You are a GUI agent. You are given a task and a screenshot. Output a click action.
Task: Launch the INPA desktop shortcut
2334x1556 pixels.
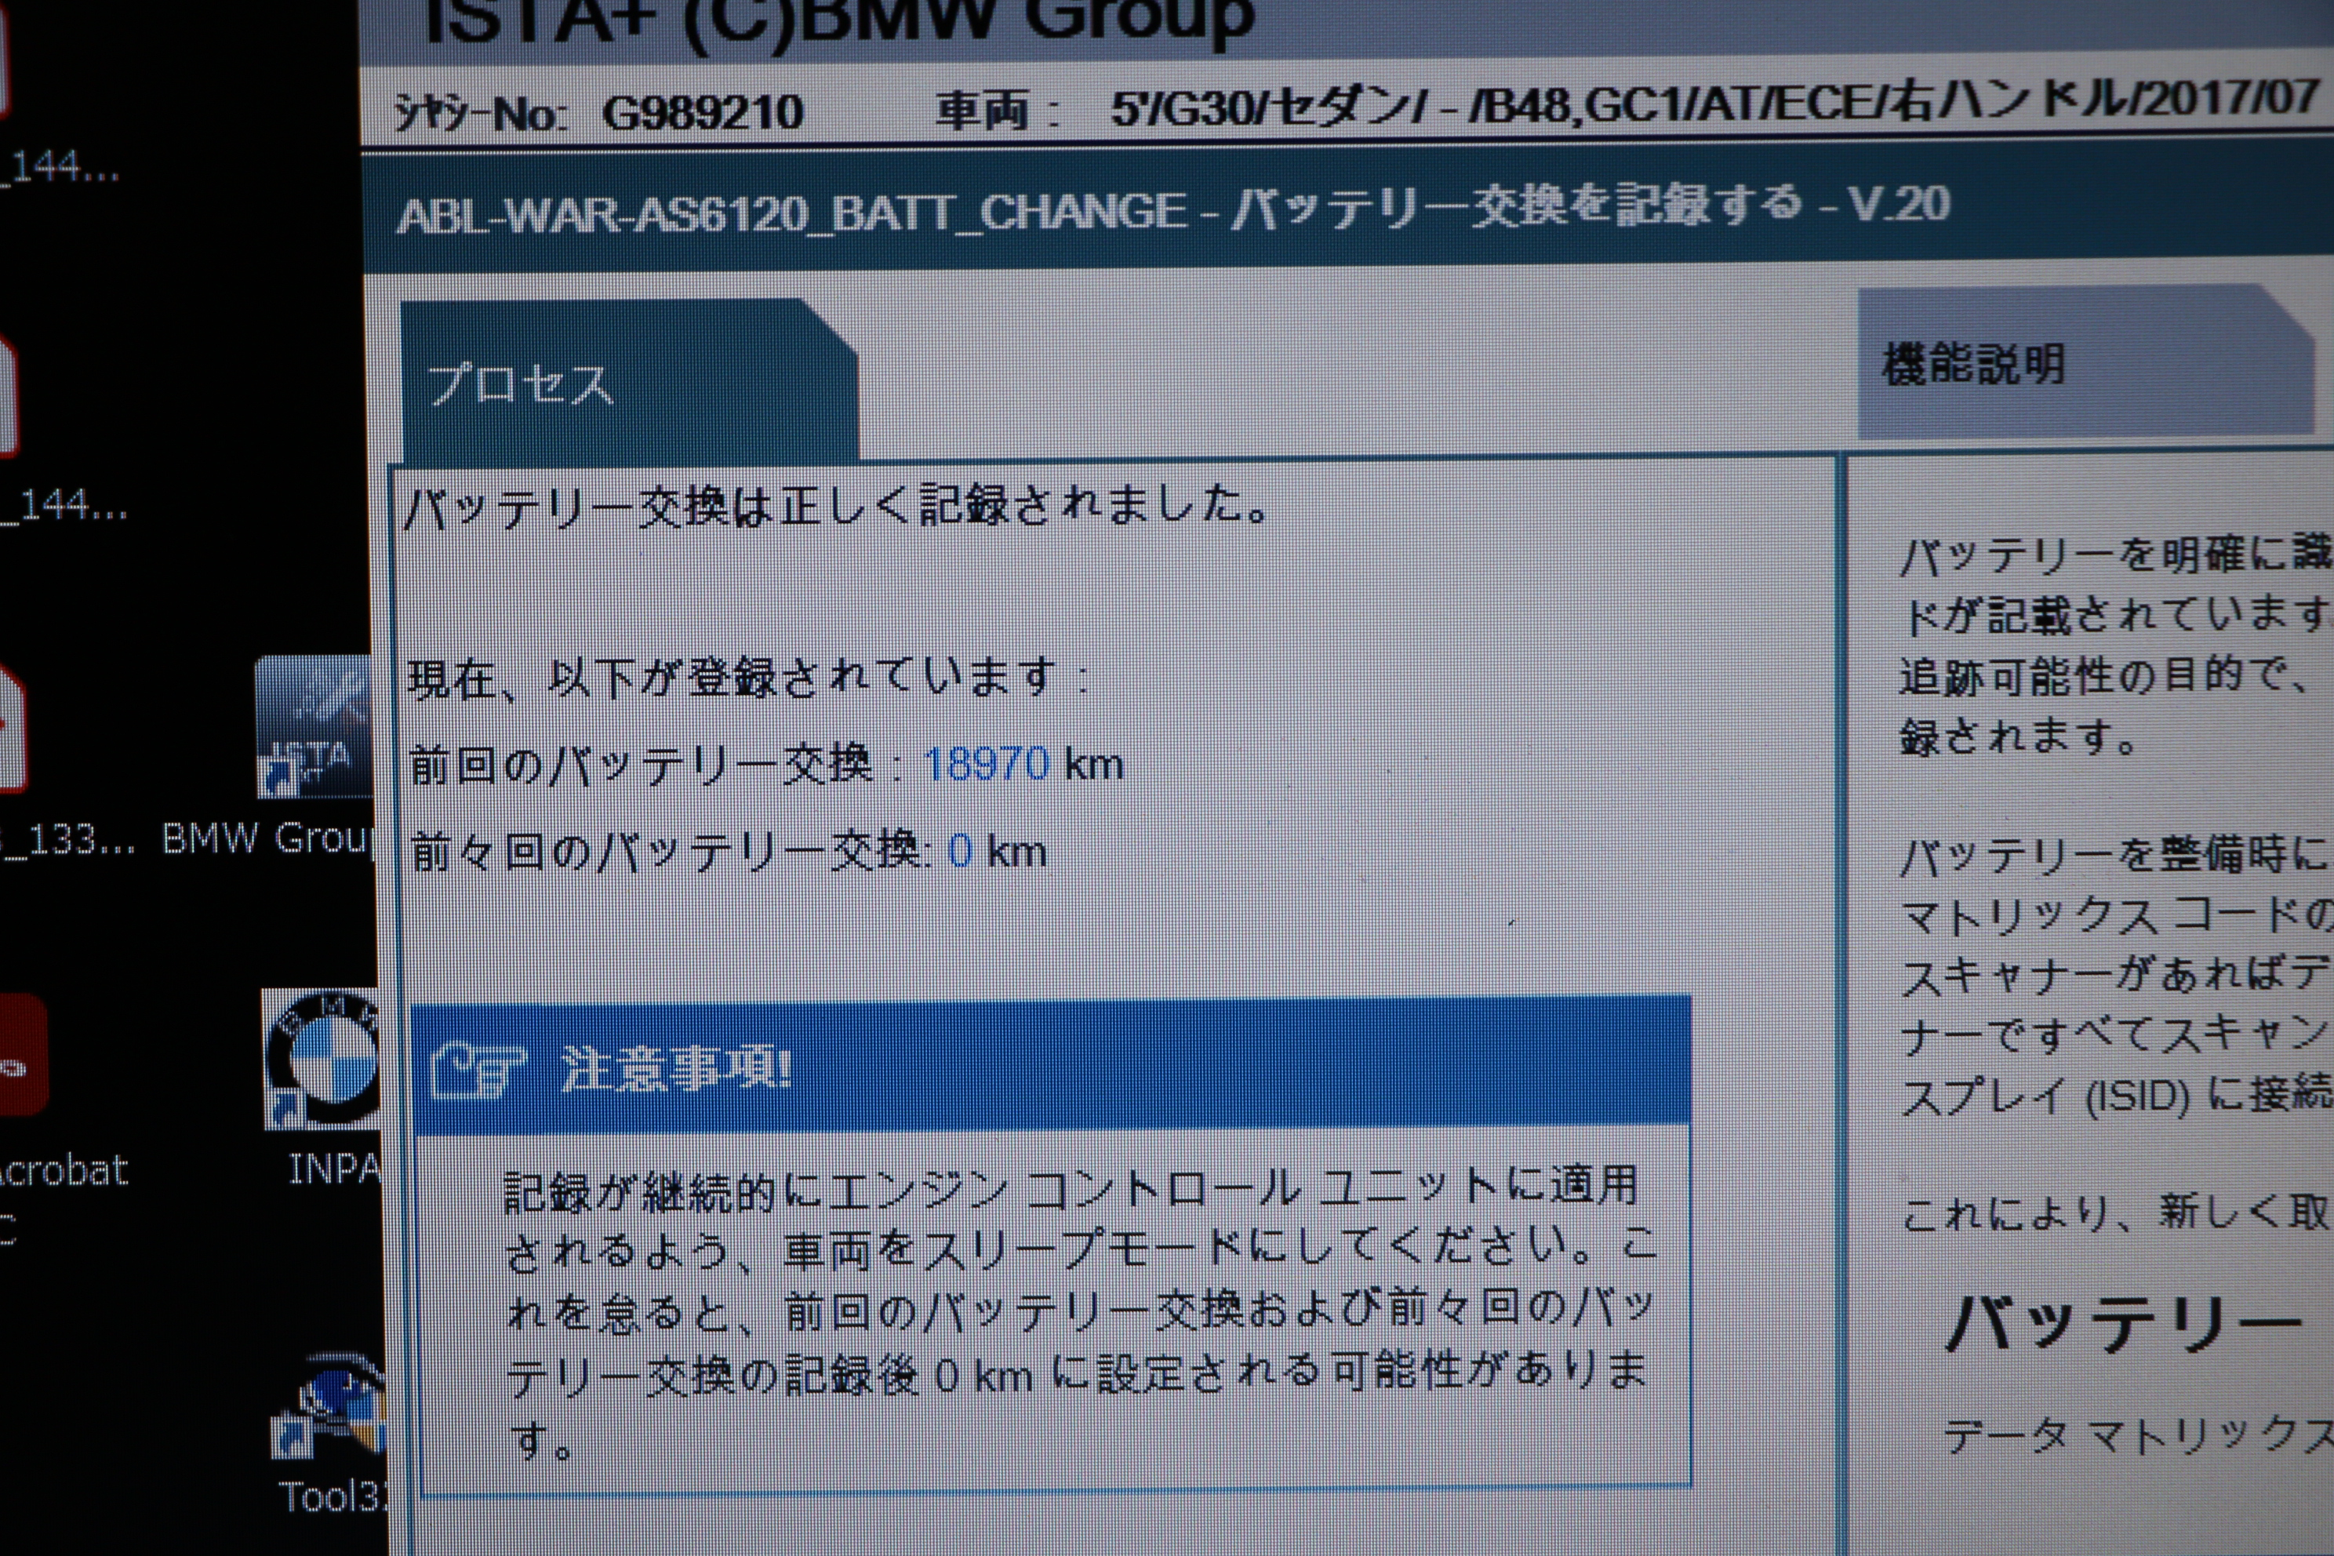[x=322, y=1060]
